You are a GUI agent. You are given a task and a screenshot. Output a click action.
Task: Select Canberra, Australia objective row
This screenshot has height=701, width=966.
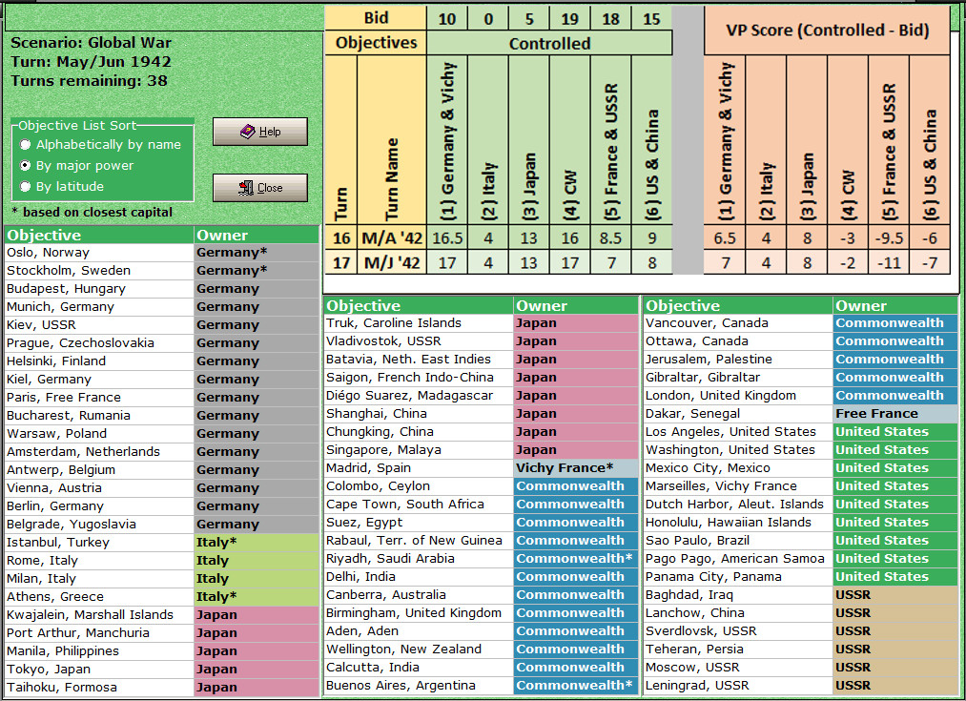tap(482, 595)
